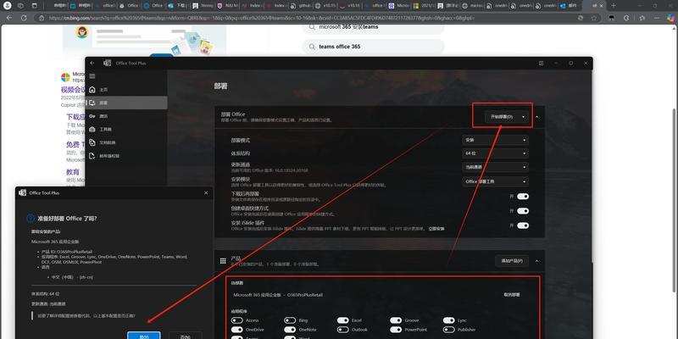Toggle the Outlook app switch

coord(343,330)
